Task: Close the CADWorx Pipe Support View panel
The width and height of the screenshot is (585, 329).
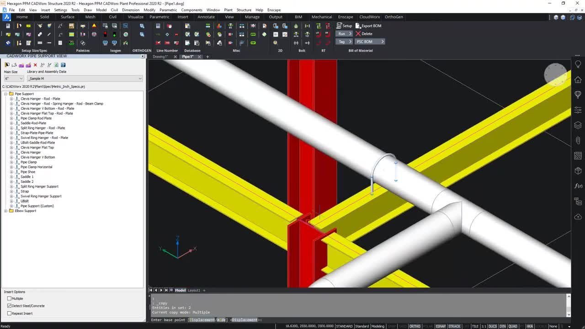Action: (x=143, y=56)
